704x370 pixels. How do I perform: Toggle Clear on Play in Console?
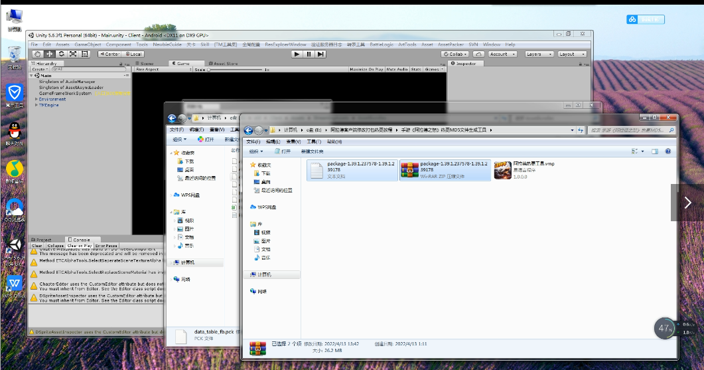80,246
